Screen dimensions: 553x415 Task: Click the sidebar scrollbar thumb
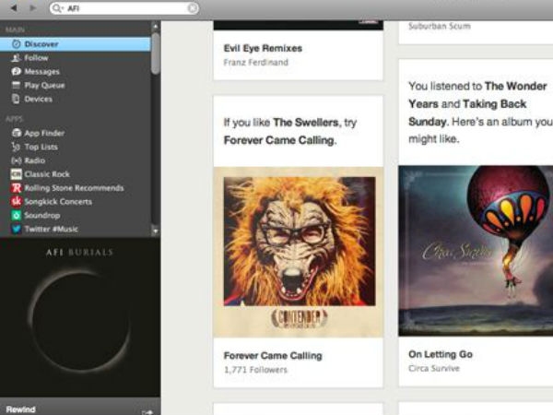point(155,53)
